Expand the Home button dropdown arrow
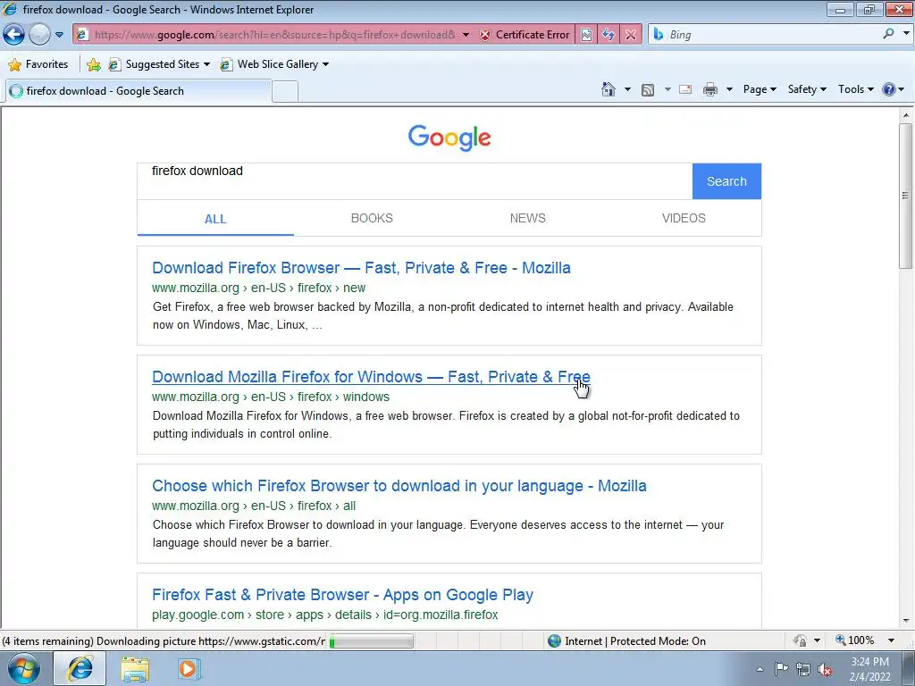The image size is (915, 686). click(627, 89)
